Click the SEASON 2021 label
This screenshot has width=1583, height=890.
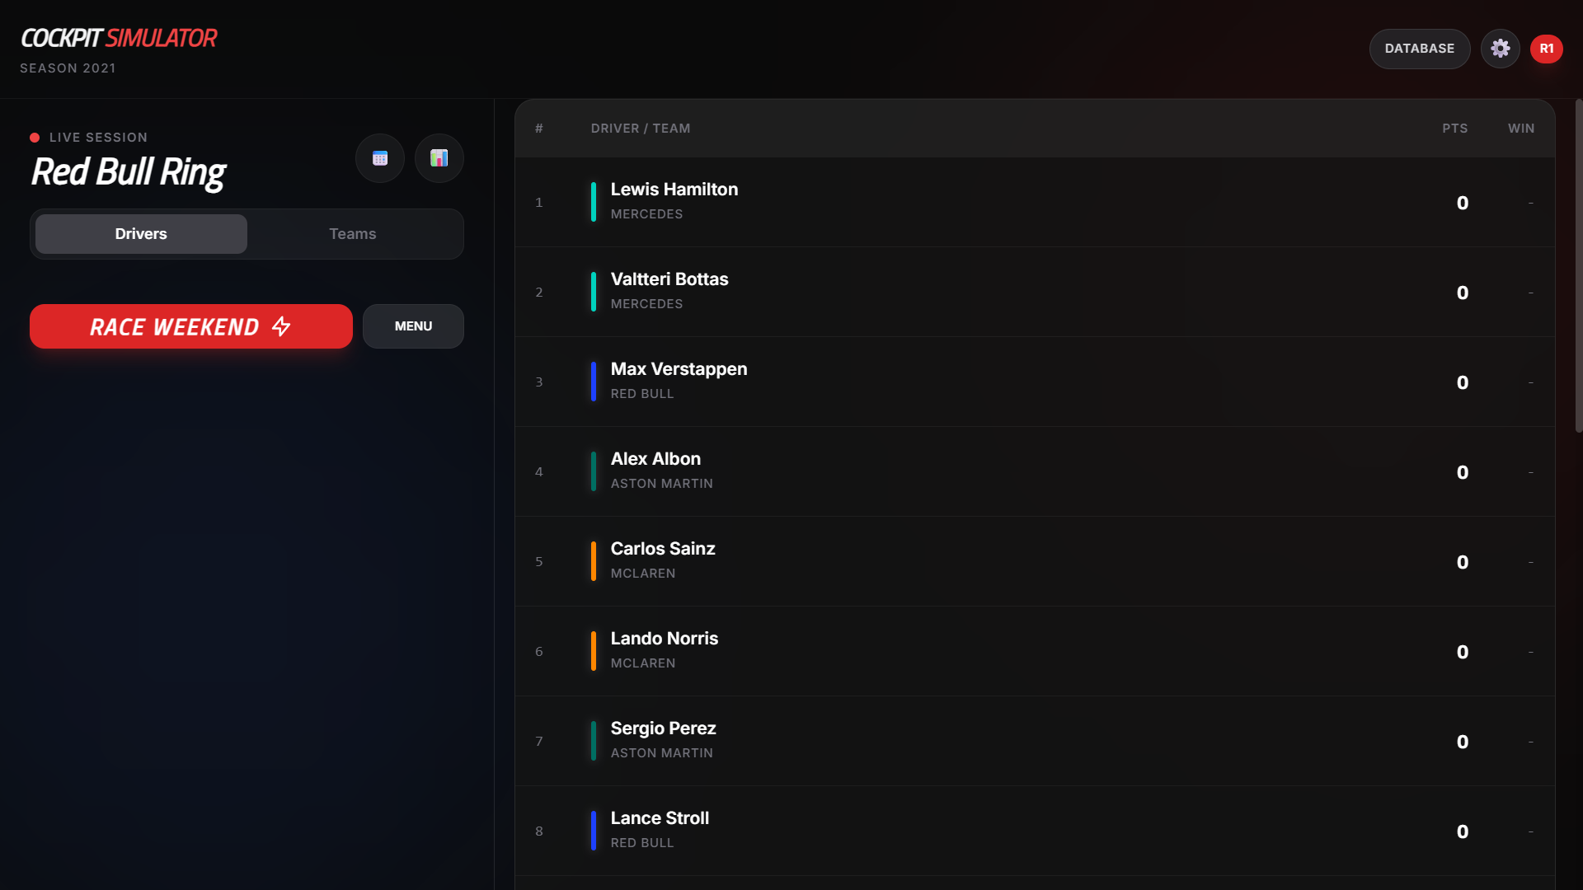68,68
